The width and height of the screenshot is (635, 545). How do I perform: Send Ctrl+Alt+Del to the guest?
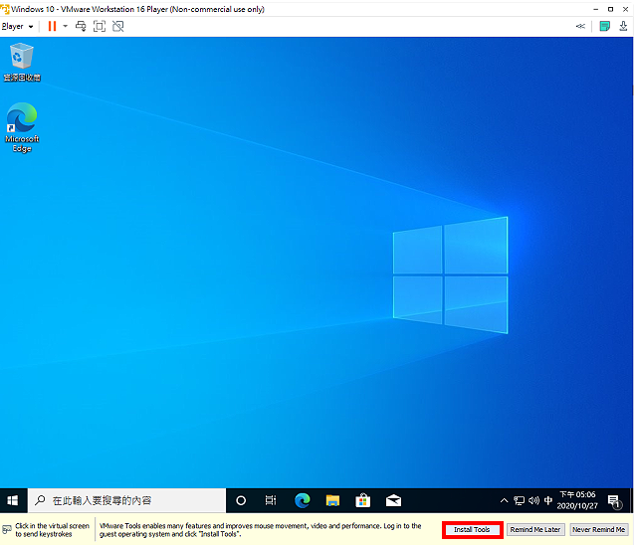[x=81, y=26]
